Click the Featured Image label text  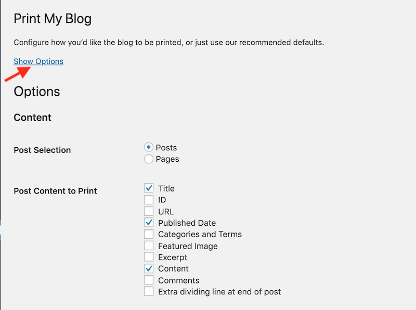click(x=188, y=246)
